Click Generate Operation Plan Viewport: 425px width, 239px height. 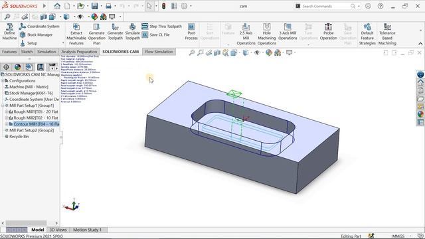(96, 35)
